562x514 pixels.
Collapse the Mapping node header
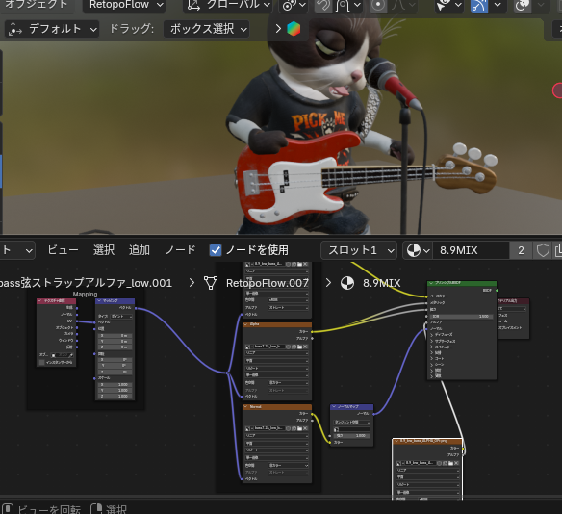99,301
